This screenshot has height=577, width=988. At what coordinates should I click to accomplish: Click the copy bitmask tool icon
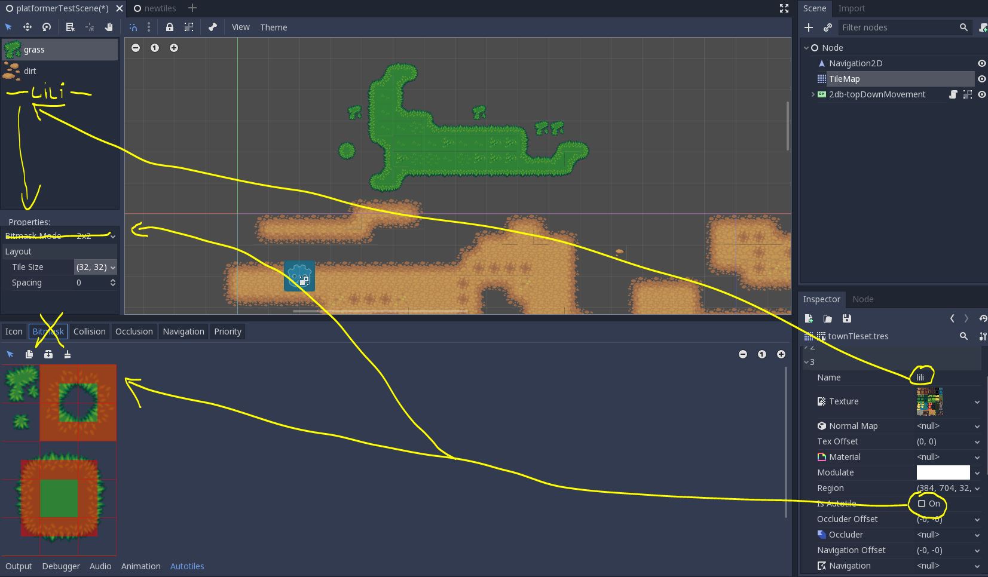pos(29,354)
